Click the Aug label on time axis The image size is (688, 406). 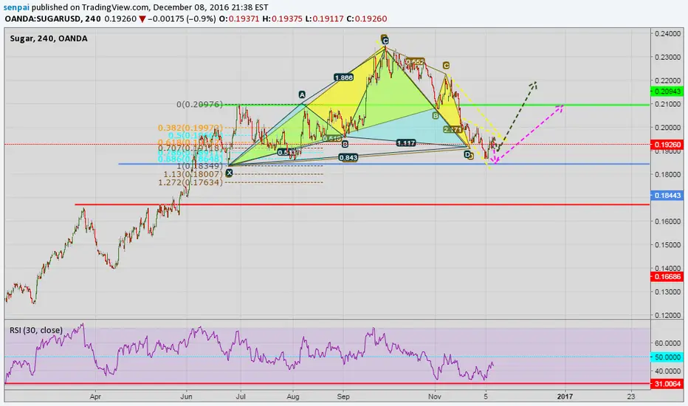pyautogui.click(x=293, y=396)
